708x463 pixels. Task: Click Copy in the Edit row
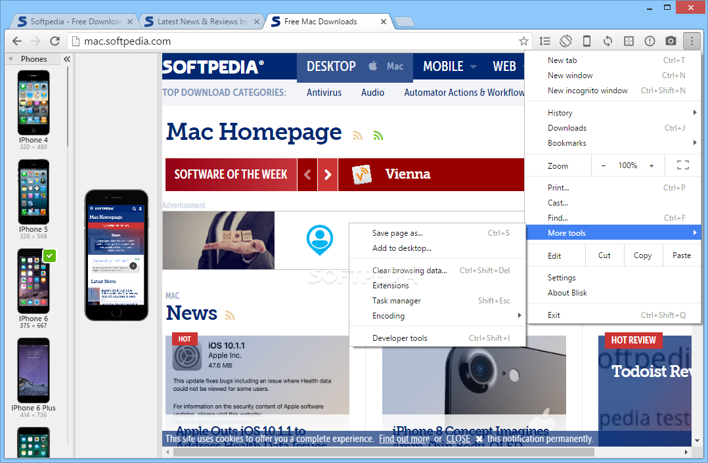643,255
